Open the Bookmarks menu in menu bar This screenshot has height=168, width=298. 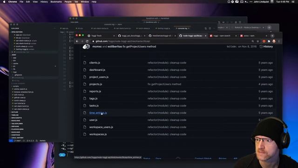[x=56, y=2]
